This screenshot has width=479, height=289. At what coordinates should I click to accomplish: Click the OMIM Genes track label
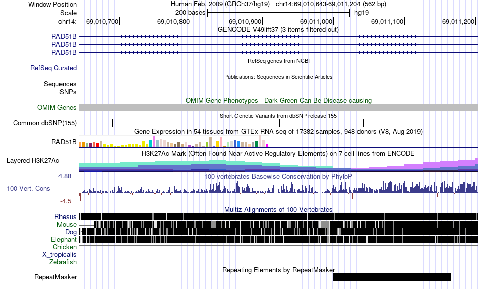[x=57, y=107]
